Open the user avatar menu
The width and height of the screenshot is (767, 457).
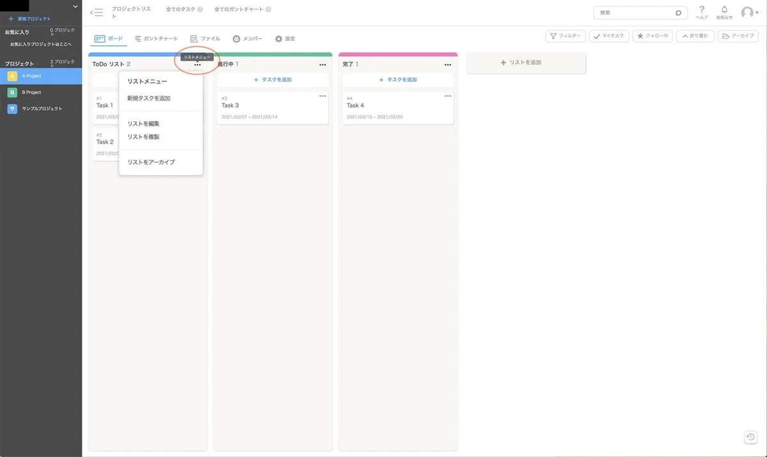(749, 13)
